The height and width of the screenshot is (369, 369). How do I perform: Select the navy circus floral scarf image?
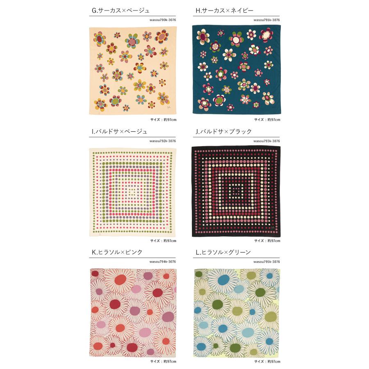tap(237, 70)
